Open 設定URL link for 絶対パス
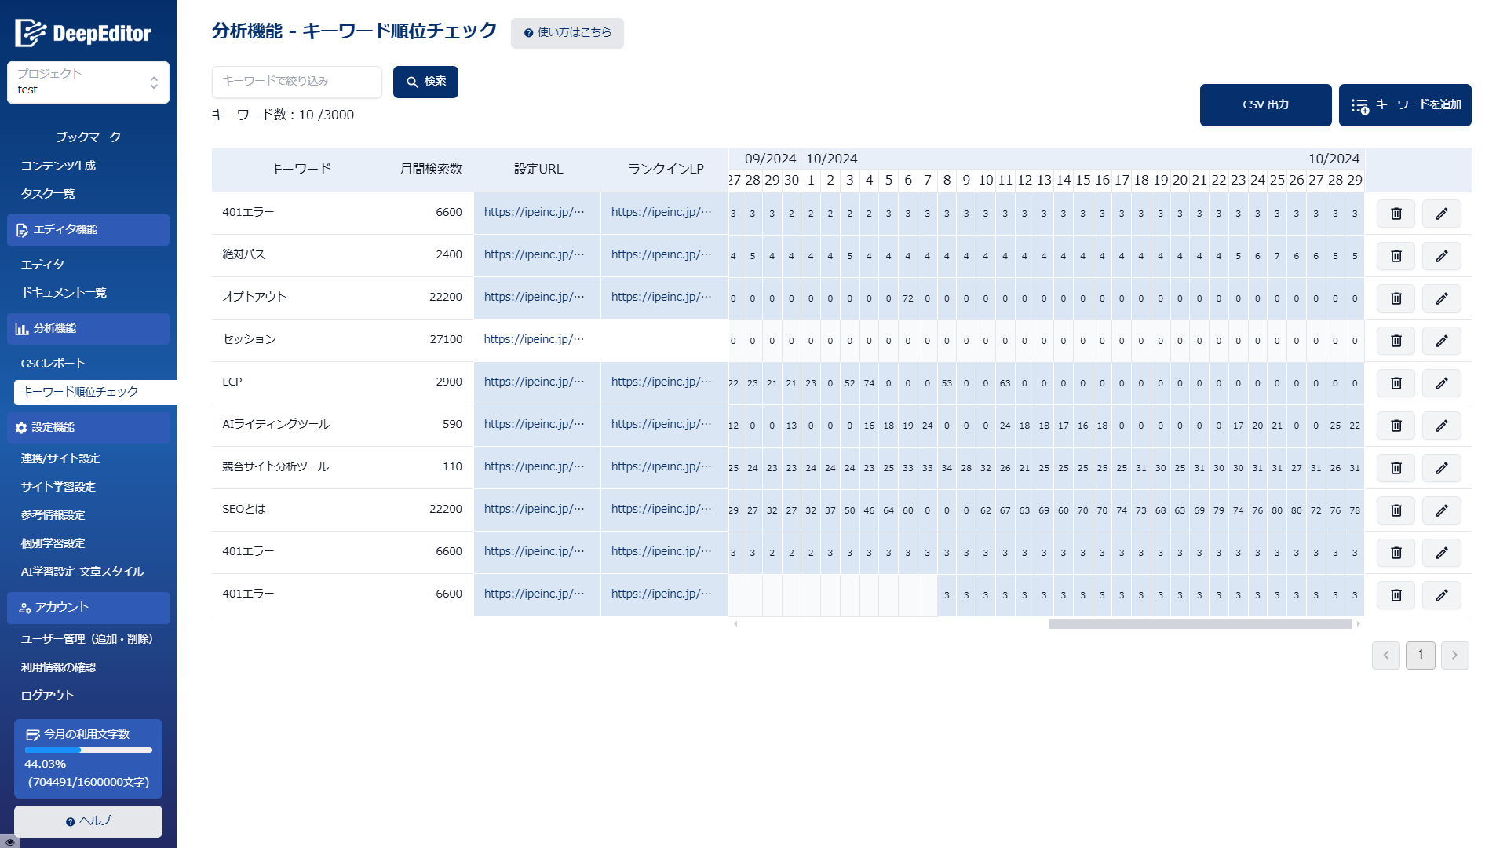 pos(534,255)
